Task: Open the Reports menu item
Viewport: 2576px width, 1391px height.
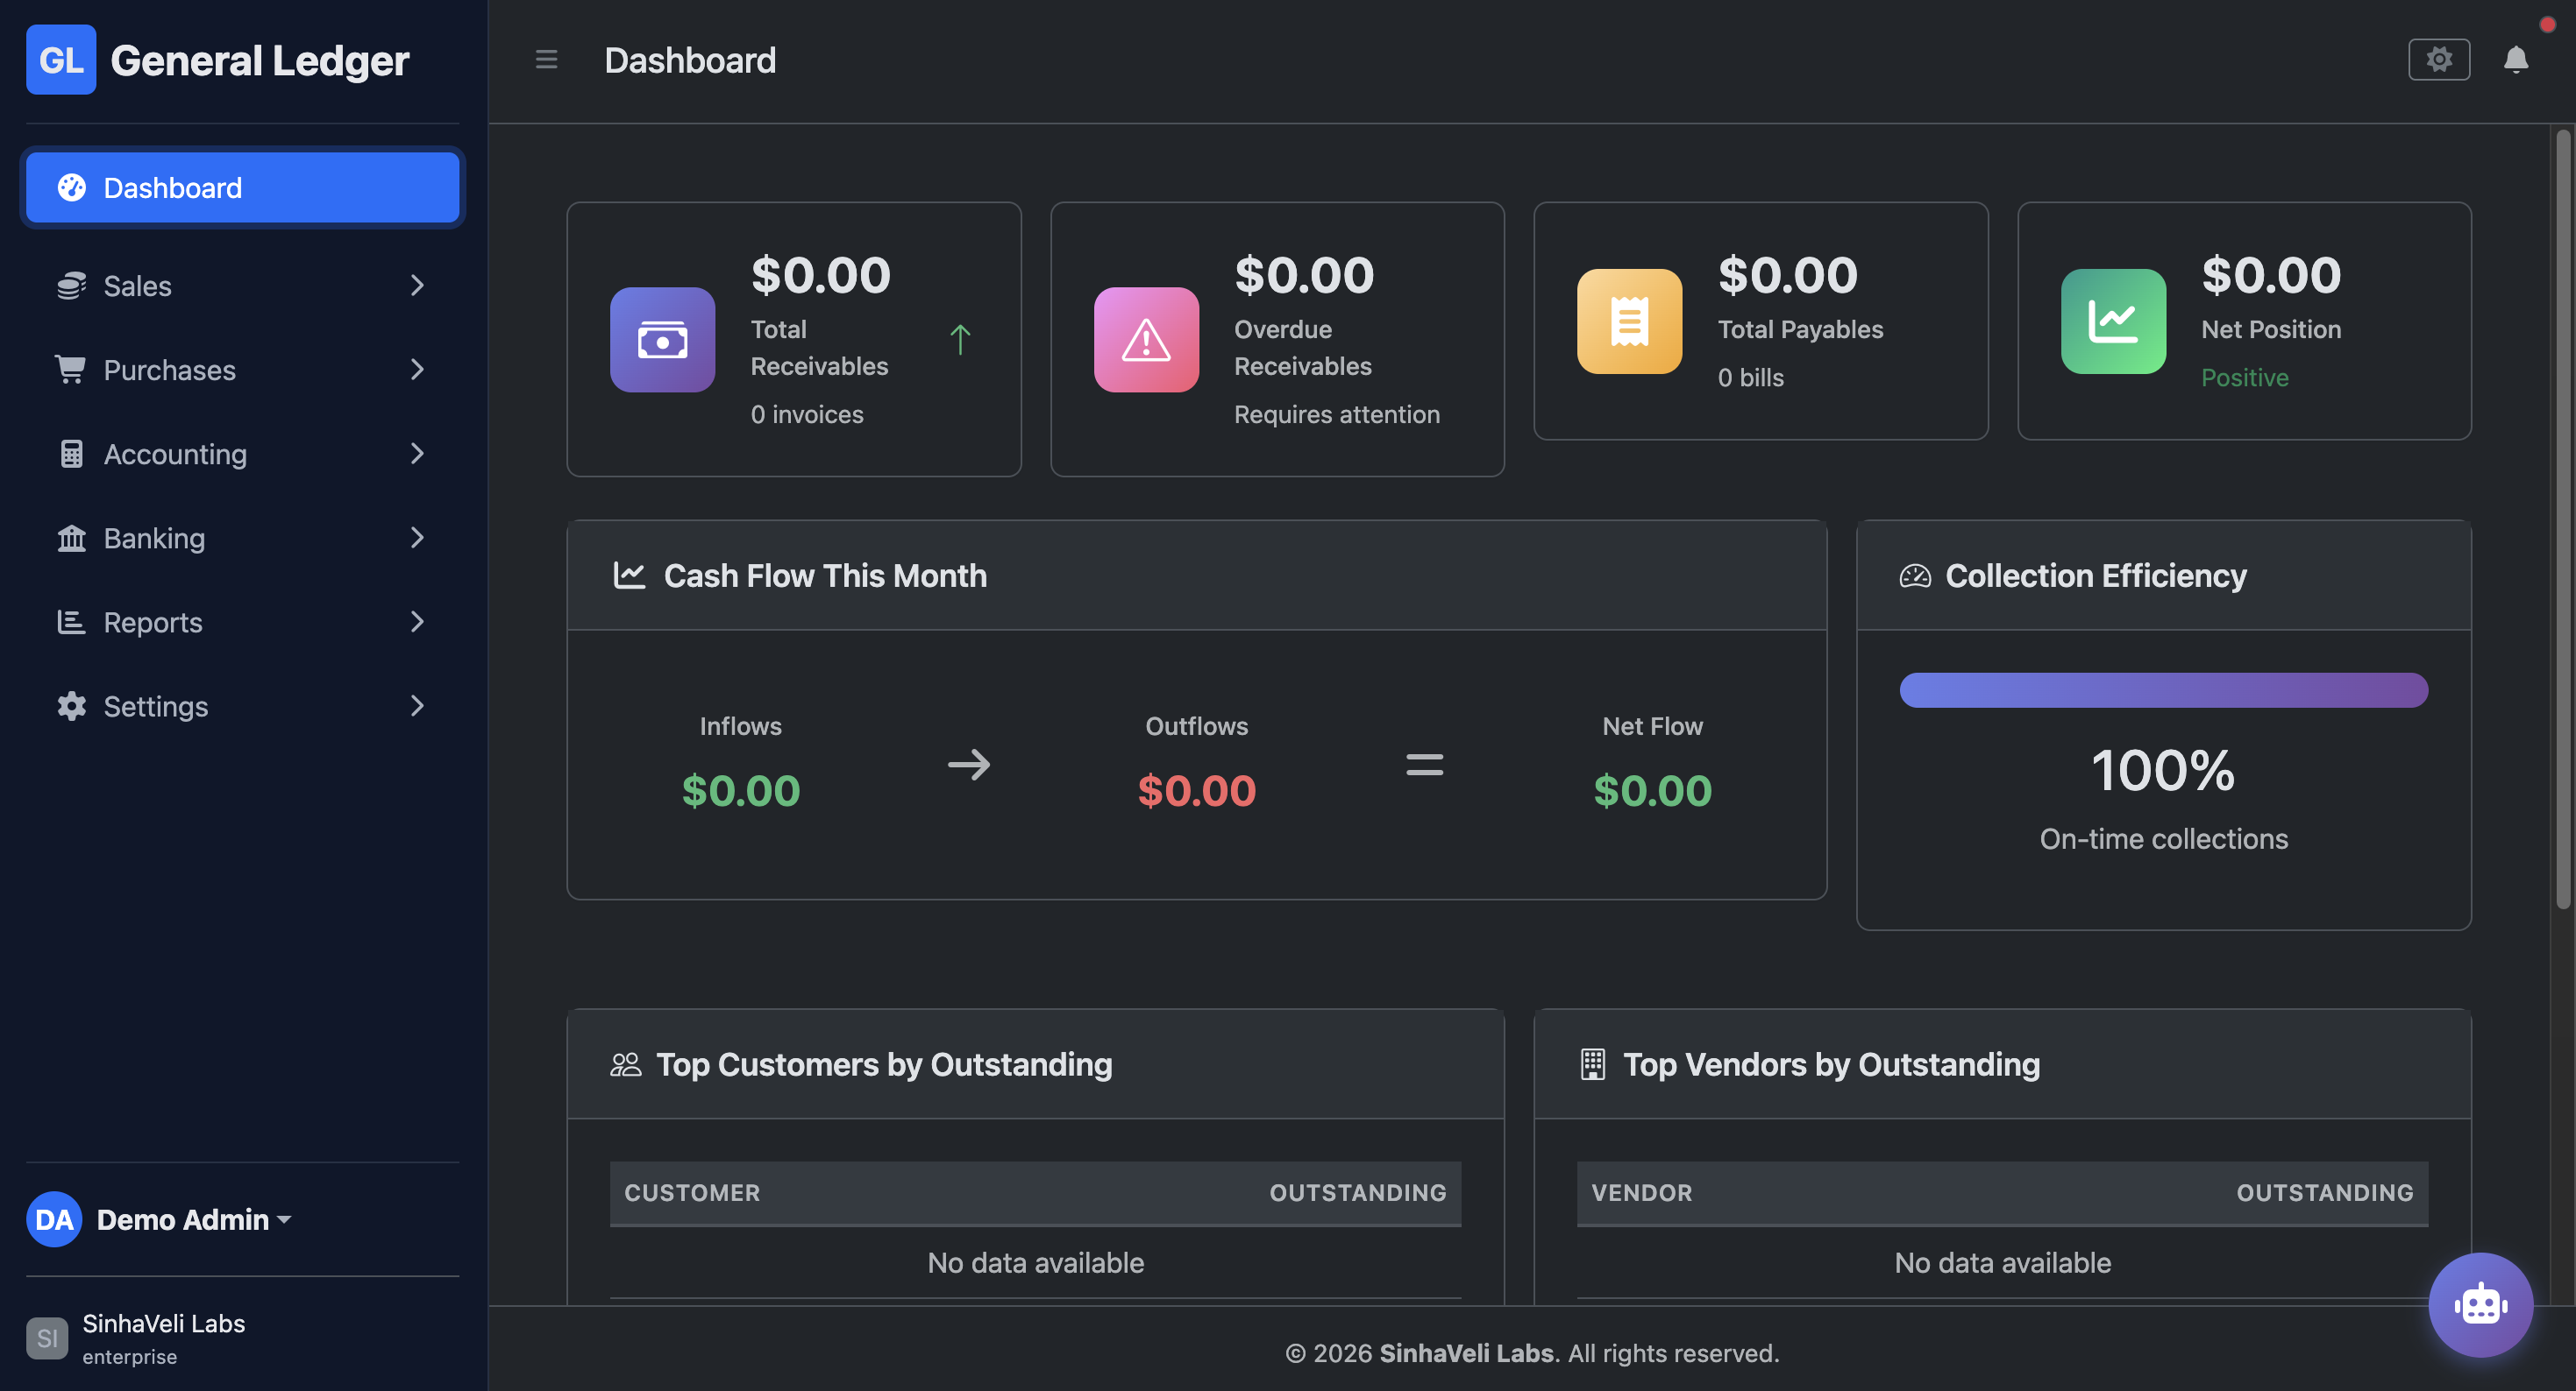Action: [x=243, y=622]
